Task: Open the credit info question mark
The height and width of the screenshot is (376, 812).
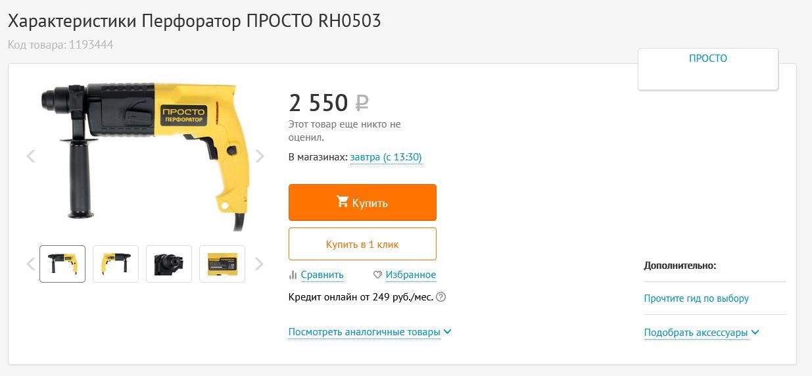Action: (441, 297)
